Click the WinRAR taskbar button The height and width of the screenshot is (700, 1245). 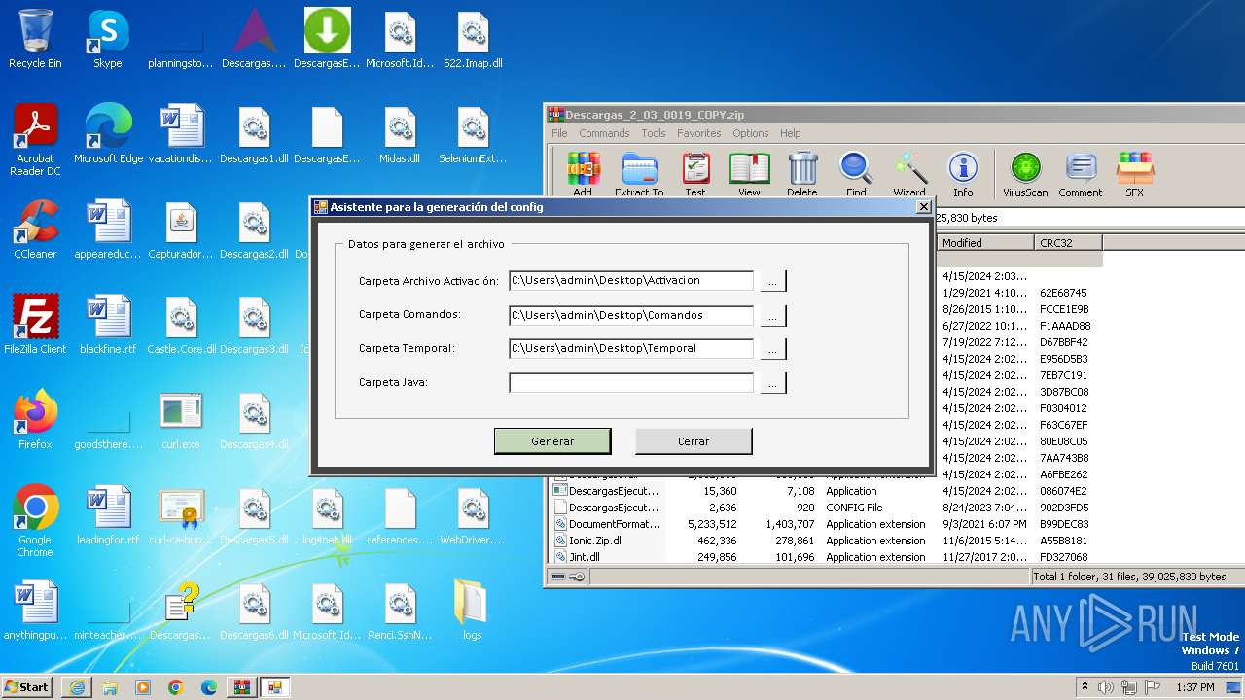coord(240,687)
